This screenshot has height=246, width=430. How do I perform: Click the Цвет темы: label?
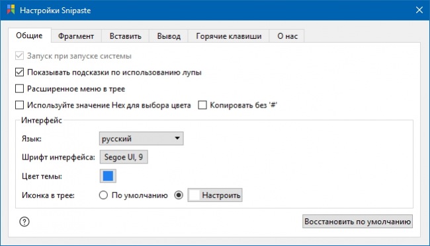pyautogui.click(x=42, y=176)
